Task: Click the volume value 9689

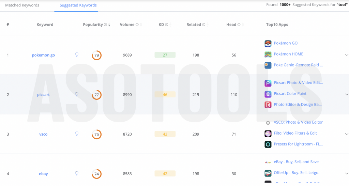Action: pos(127,55)
